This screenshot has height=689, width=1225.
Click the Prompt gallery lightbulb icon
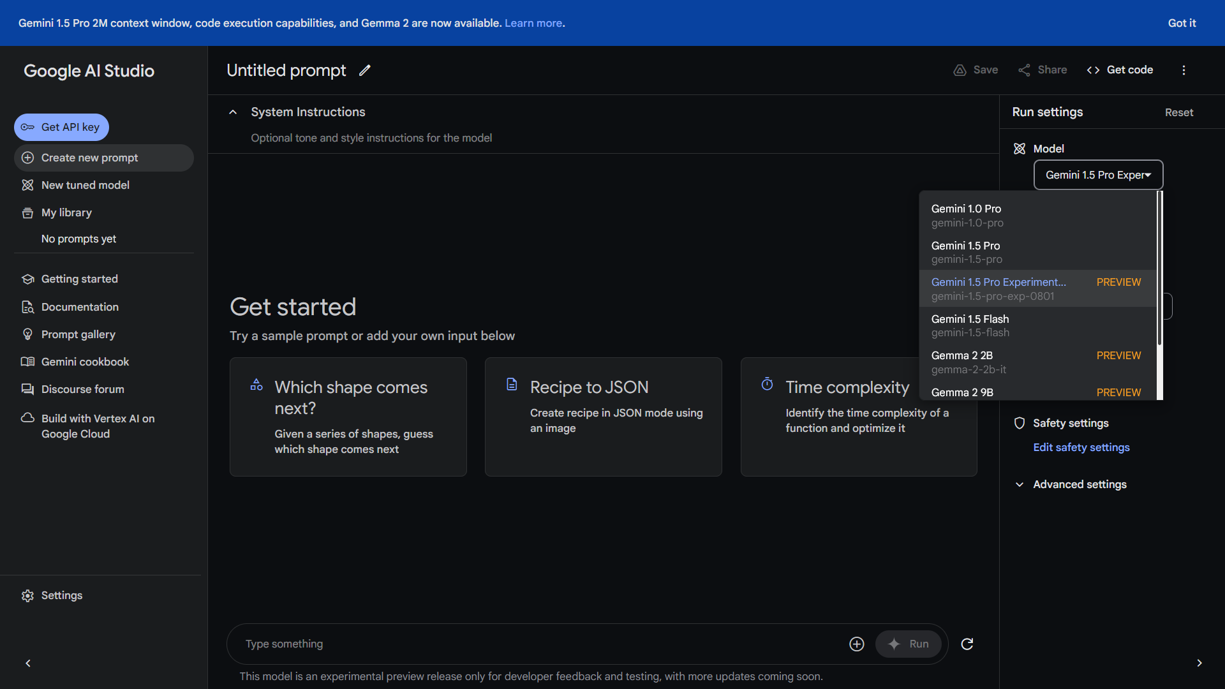pyautogui.click(x=27, y=334)
